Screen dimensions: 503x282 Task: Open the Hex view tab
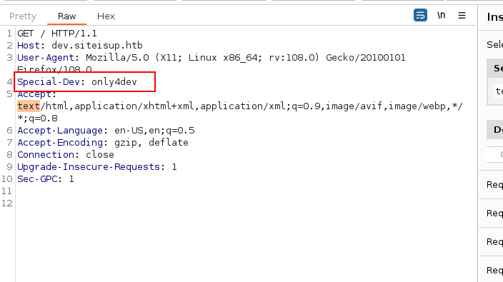click(x=106, y=16)
